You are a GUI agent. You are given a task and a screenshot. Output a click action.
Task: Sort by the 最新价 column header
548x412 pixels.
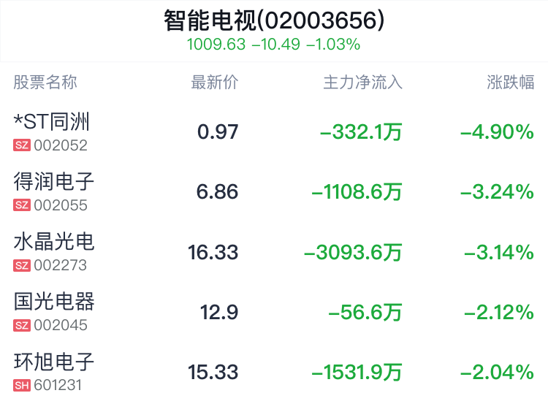tap(215, 83)
